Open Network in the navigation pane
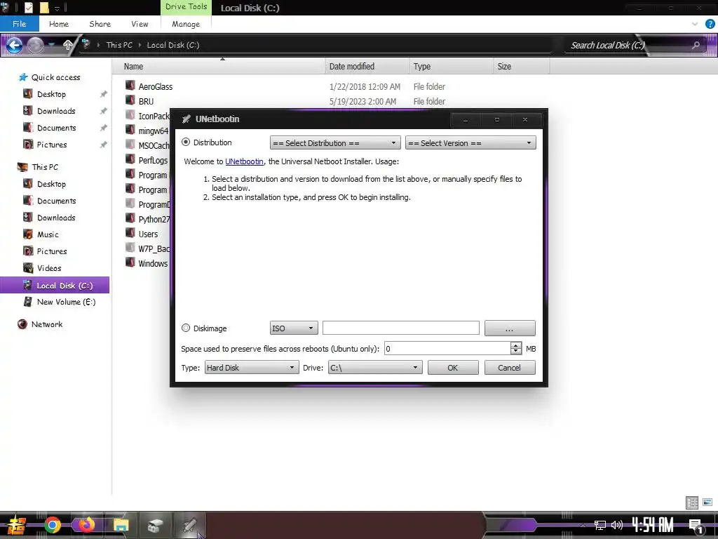 click(x=47, y=324)
